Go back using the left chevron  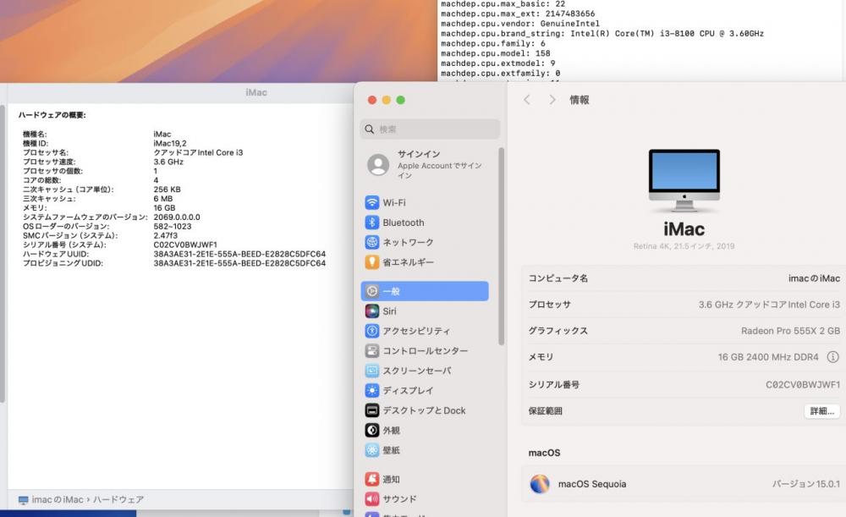click(527, 100)
